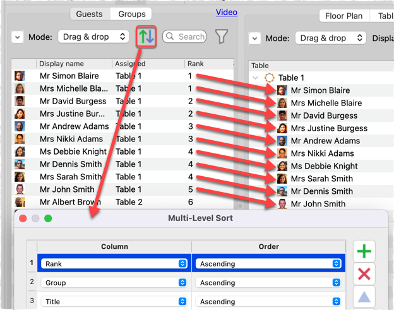This screenshot has width=394, height=310.
Task: Open the Rank column dropdown in sort row 1
Action: (x=114, y=264)
